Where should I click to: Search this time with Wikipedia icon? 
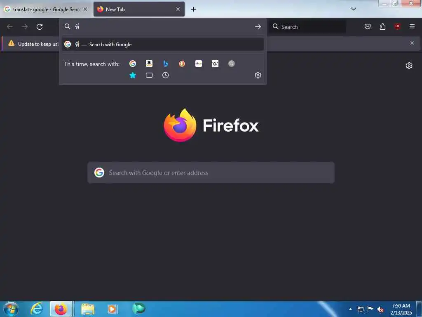tap(215, 64)
